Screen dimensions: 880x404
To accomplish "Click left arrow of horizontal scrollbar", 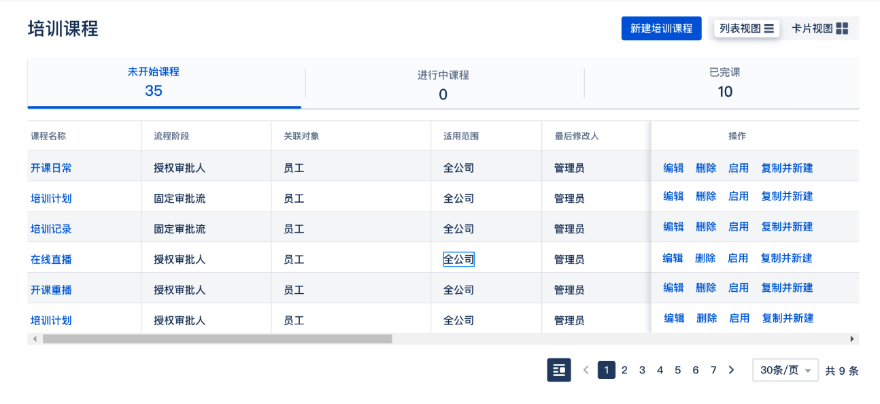I will pos(34,338).
